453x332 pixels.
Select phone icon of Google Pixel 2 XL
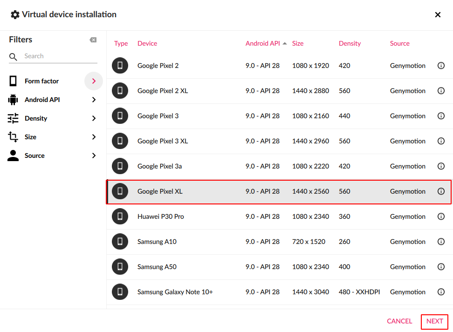(x=120, y=91)
